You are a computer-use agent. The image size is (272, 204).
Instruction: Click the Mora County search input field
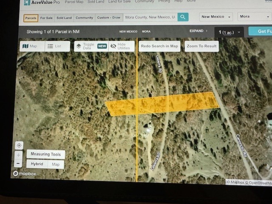pos(150,17)
